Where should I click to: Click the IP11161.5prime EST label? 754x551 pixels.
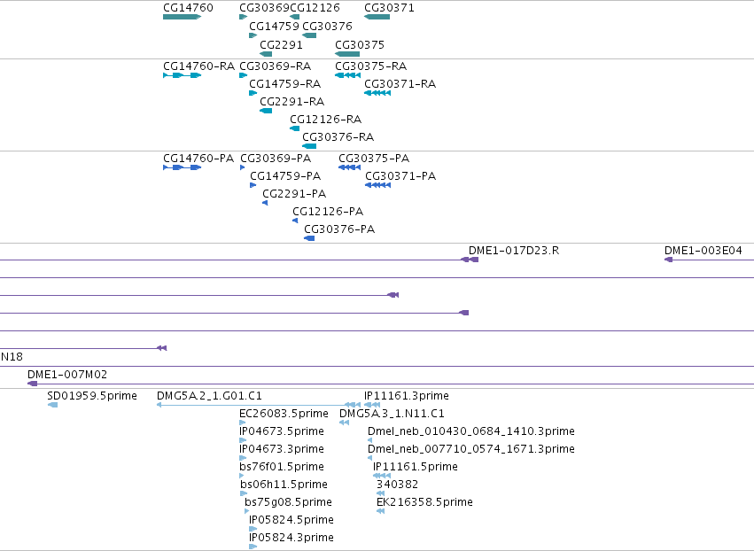point(416,467)
